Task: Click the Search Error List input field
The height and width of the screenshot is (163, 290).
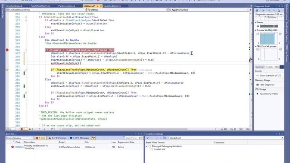Action: tap(131, 138)
